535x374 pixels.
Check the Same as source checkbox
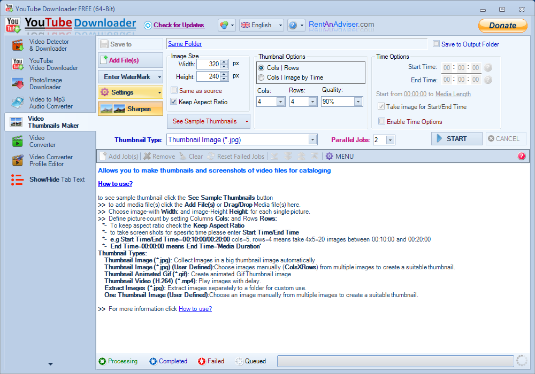pos(174,91)
